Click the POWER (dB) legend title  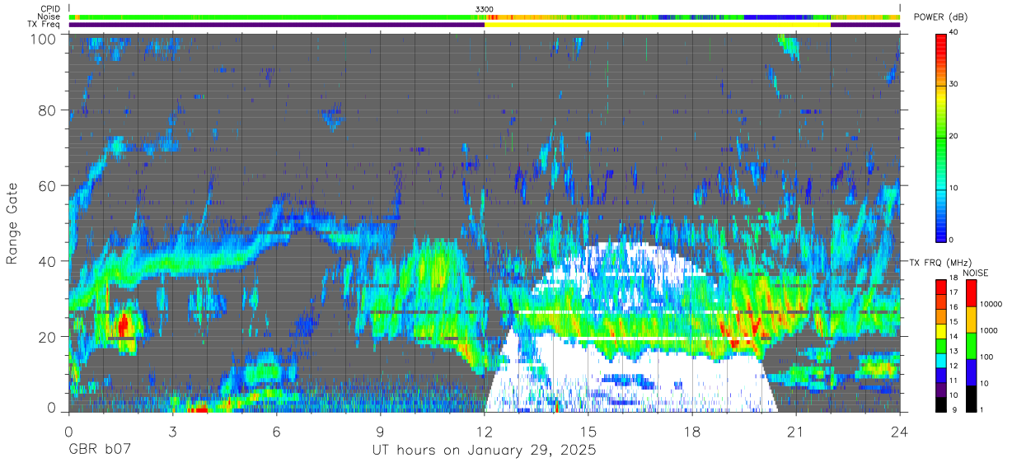tap(942, 17)
